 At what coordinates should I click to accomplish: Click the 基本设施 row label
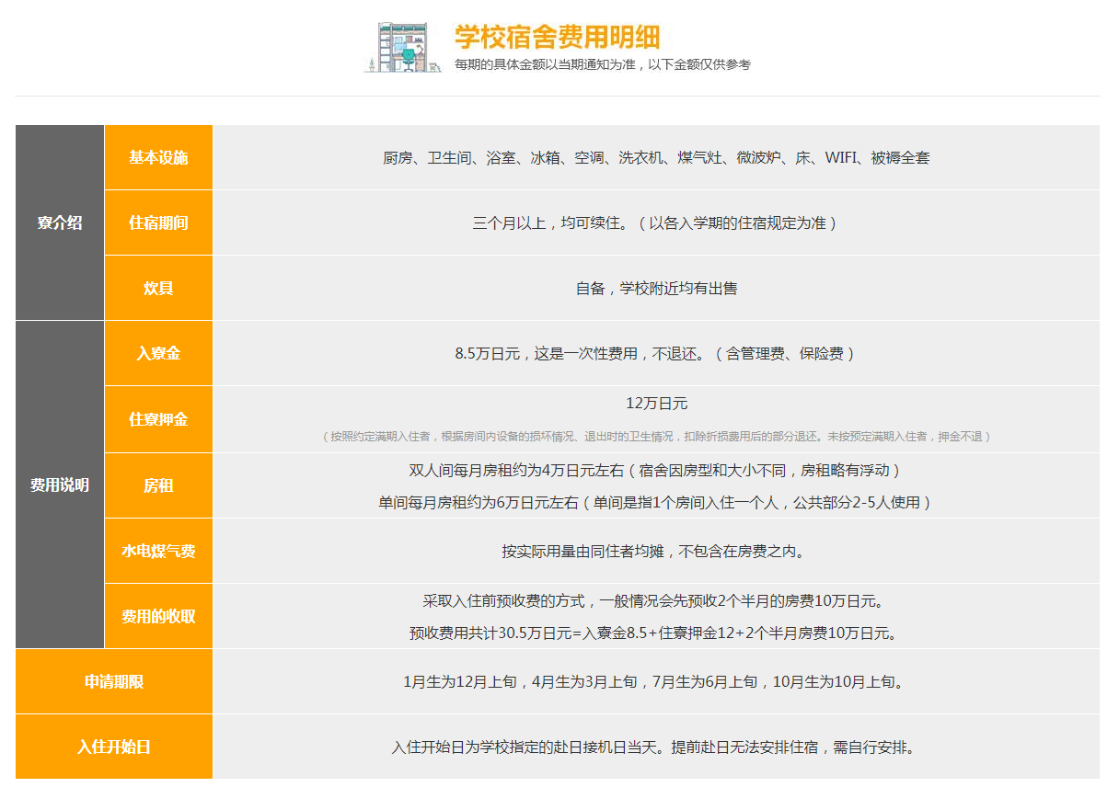158,157
